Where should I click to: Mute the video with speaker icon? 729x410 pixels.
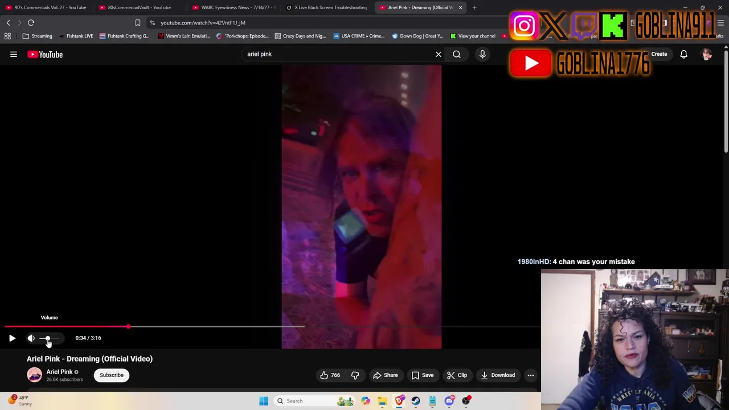click(x=31, y=338)
